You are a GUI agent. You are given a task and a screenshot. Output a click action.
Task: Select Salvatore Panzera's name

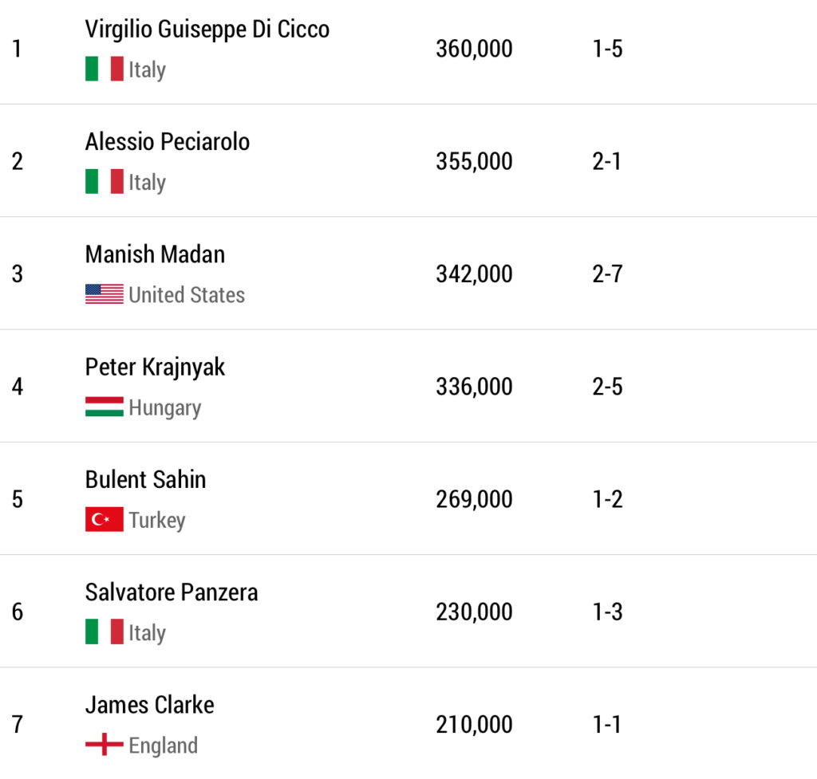(x=172, y=592)
